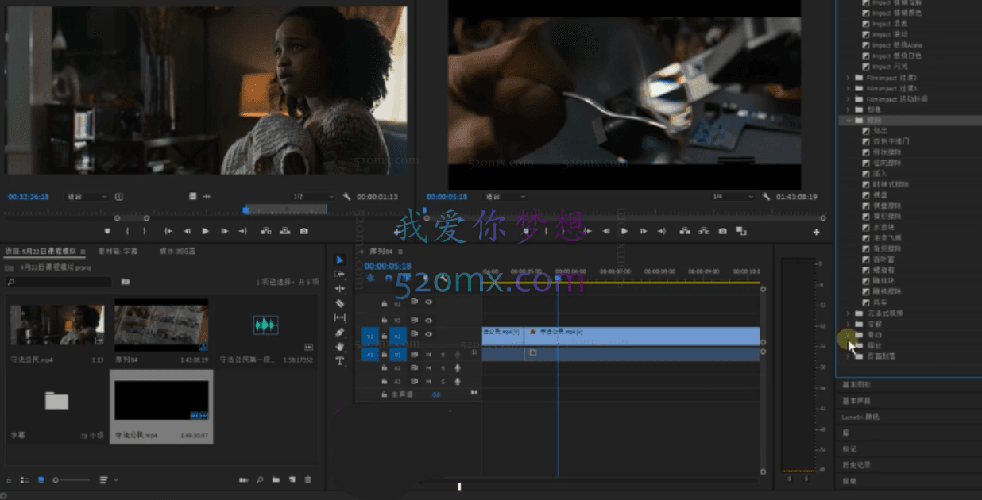Export a frame from the Program monitor
Viewport: 982px width, 500px height.
pos(722,231)
